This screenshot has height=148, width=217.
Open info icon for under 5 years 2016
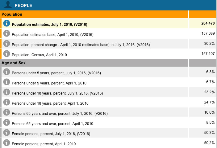[x=6, y=72]
